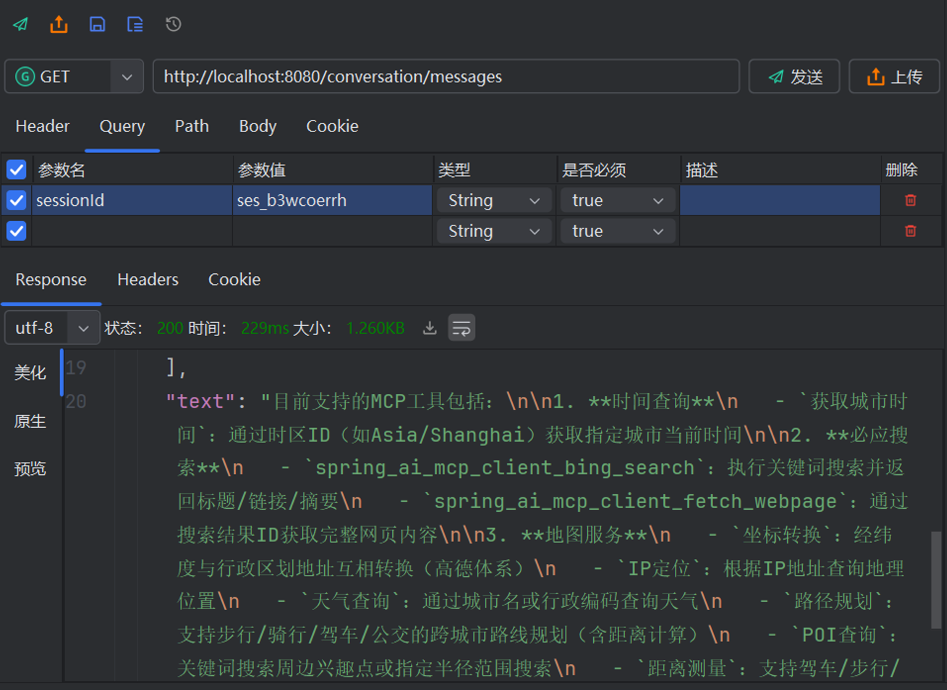The width and height of the screenshot is (947, 690).
Task: Open the request history clock icon
Action: 173,25
